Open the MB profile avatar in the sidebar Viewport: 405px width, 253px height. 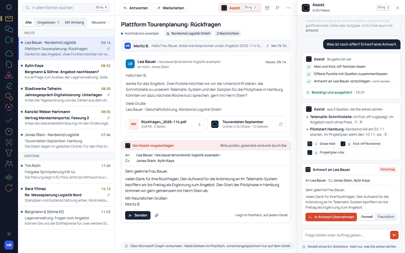click(x=9, y=245)
